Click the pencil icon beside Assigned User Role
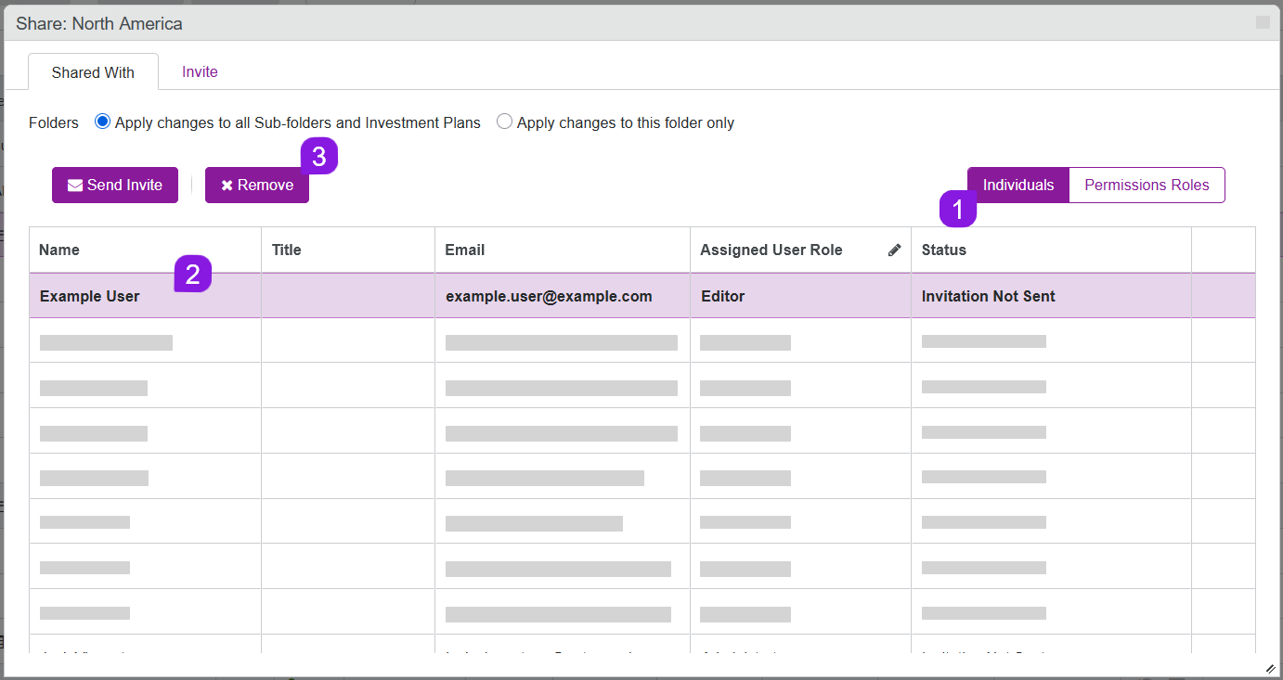This screenshot has height=680, width=1283. [894, 250]
